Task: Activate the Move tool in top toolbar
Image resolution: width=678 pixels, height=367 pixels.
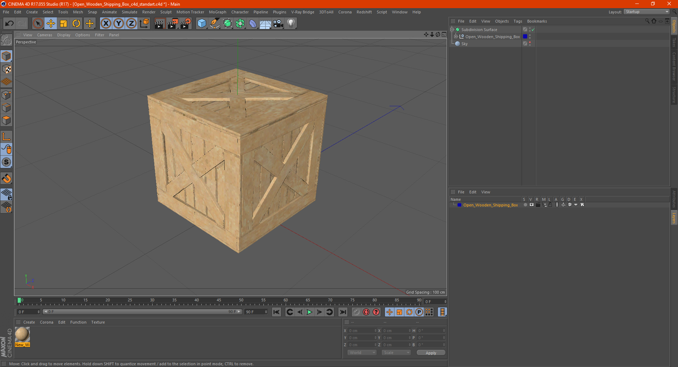Action: [x=51, y=24]
